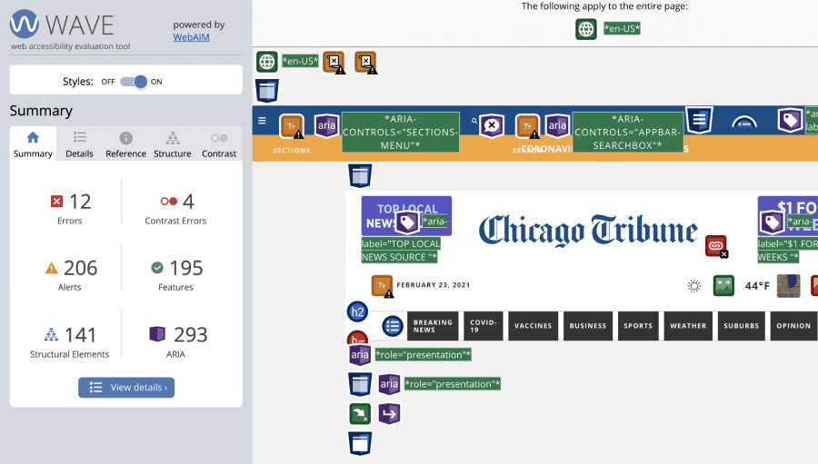Click the Chicago Tribune logo
The image size is (818, 464).
coord(588,230)
